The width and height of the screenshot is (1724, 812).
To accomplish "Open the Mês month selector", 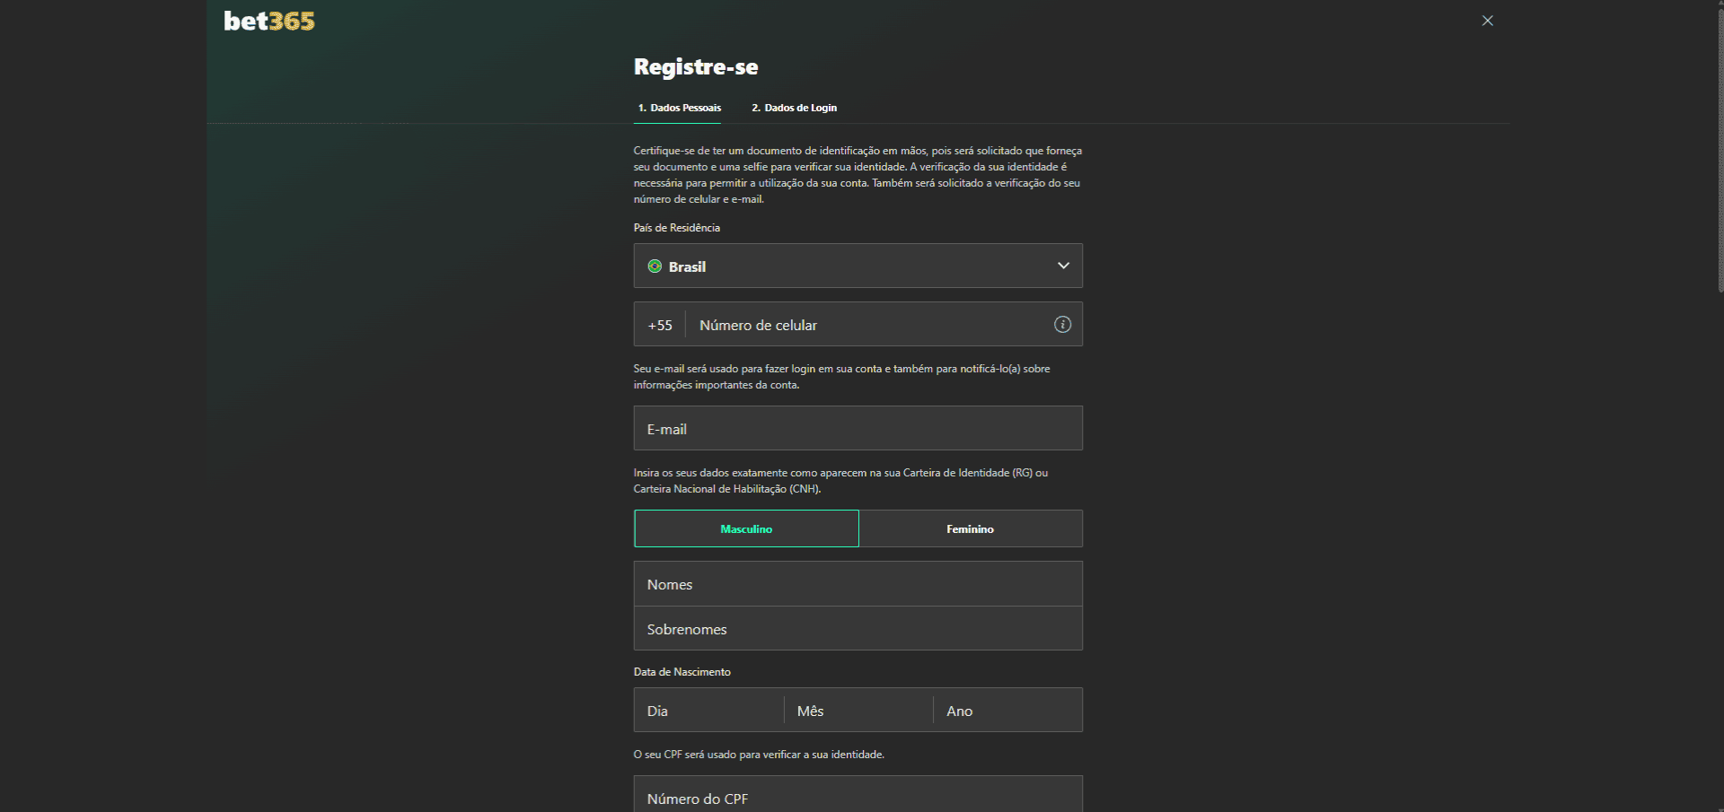I will click(x=858, y=710).
